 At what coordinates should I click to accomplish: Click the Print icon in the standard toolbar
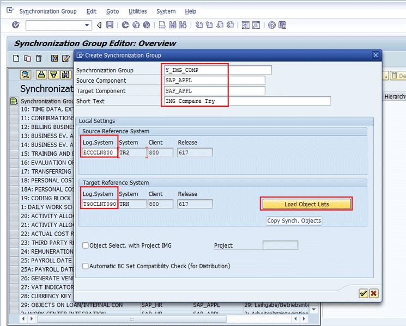(x=162, y=25)
